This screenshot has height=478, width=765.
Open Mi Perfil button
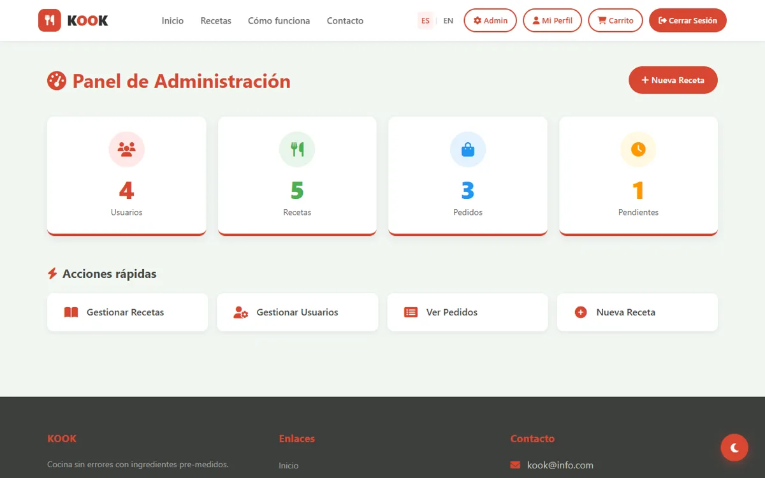pyautogui.click(x=552, y=20)
